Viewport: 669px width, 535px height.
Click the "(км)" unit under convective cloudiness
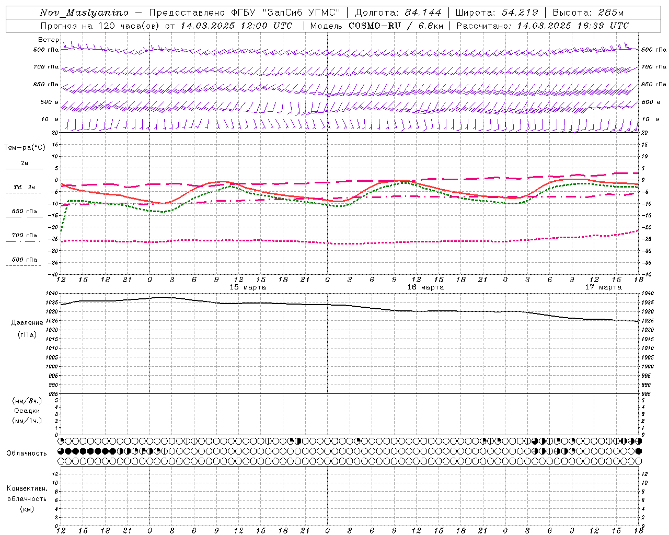coord(27,509)
